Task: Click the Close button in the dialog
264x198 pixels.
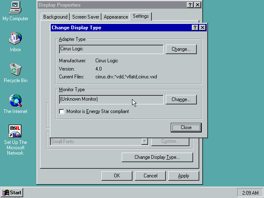Action: tap(186, 127)
